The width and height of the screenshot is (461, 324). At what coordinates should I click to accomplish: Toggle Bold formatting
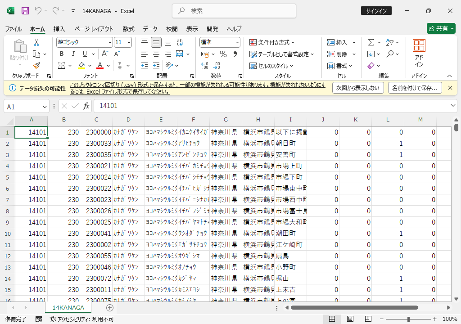[62, 54]
